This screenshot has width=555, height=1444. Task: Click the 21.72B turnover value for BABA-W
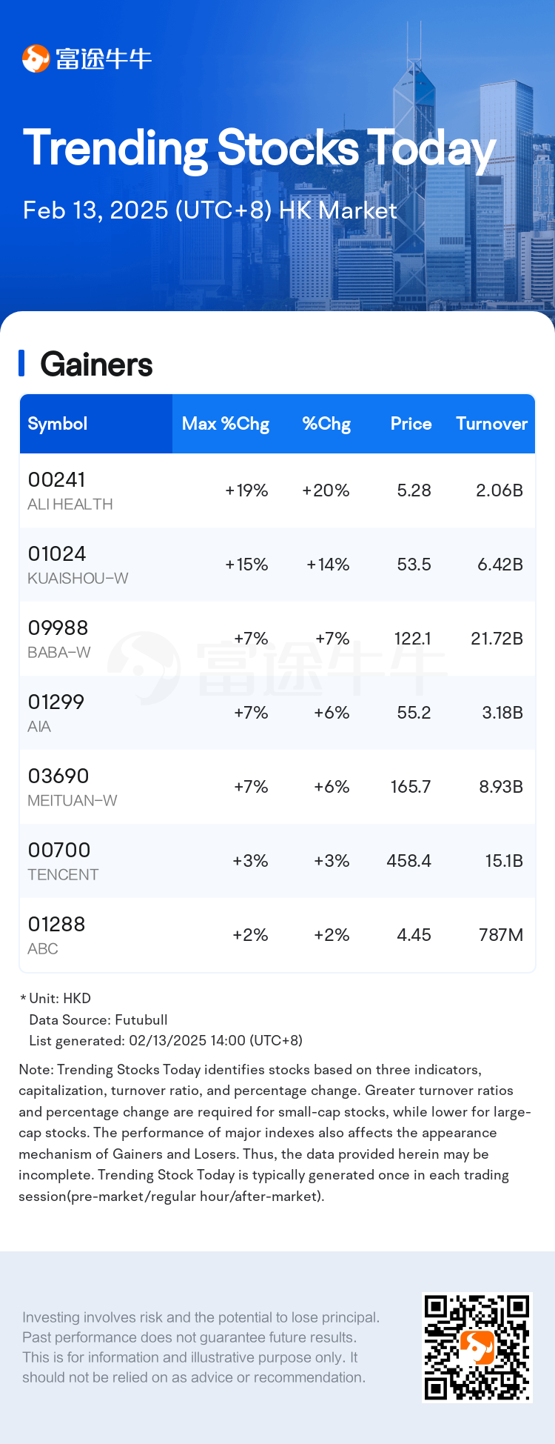coord(497,639)
